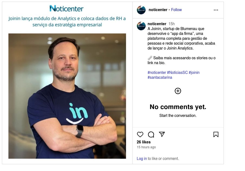Open the #santacatarina hashtag
Viewport: 245px width, 171px height.
(x=160, y=77)
